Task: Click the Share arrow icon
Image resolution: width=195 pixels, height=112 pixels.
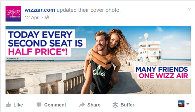Action: point(82,105)
